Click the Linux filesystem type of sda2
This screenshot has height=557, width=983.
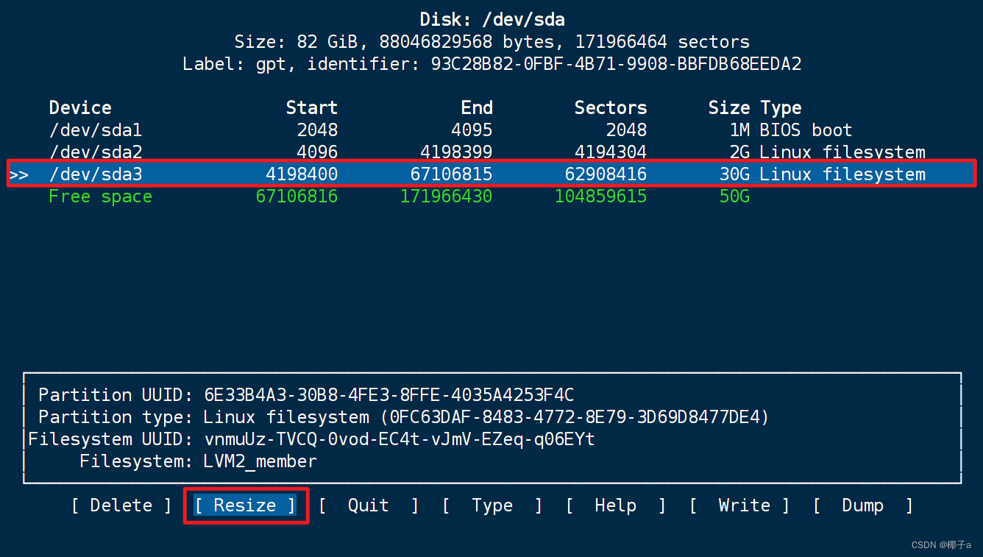tap(842, 152)
